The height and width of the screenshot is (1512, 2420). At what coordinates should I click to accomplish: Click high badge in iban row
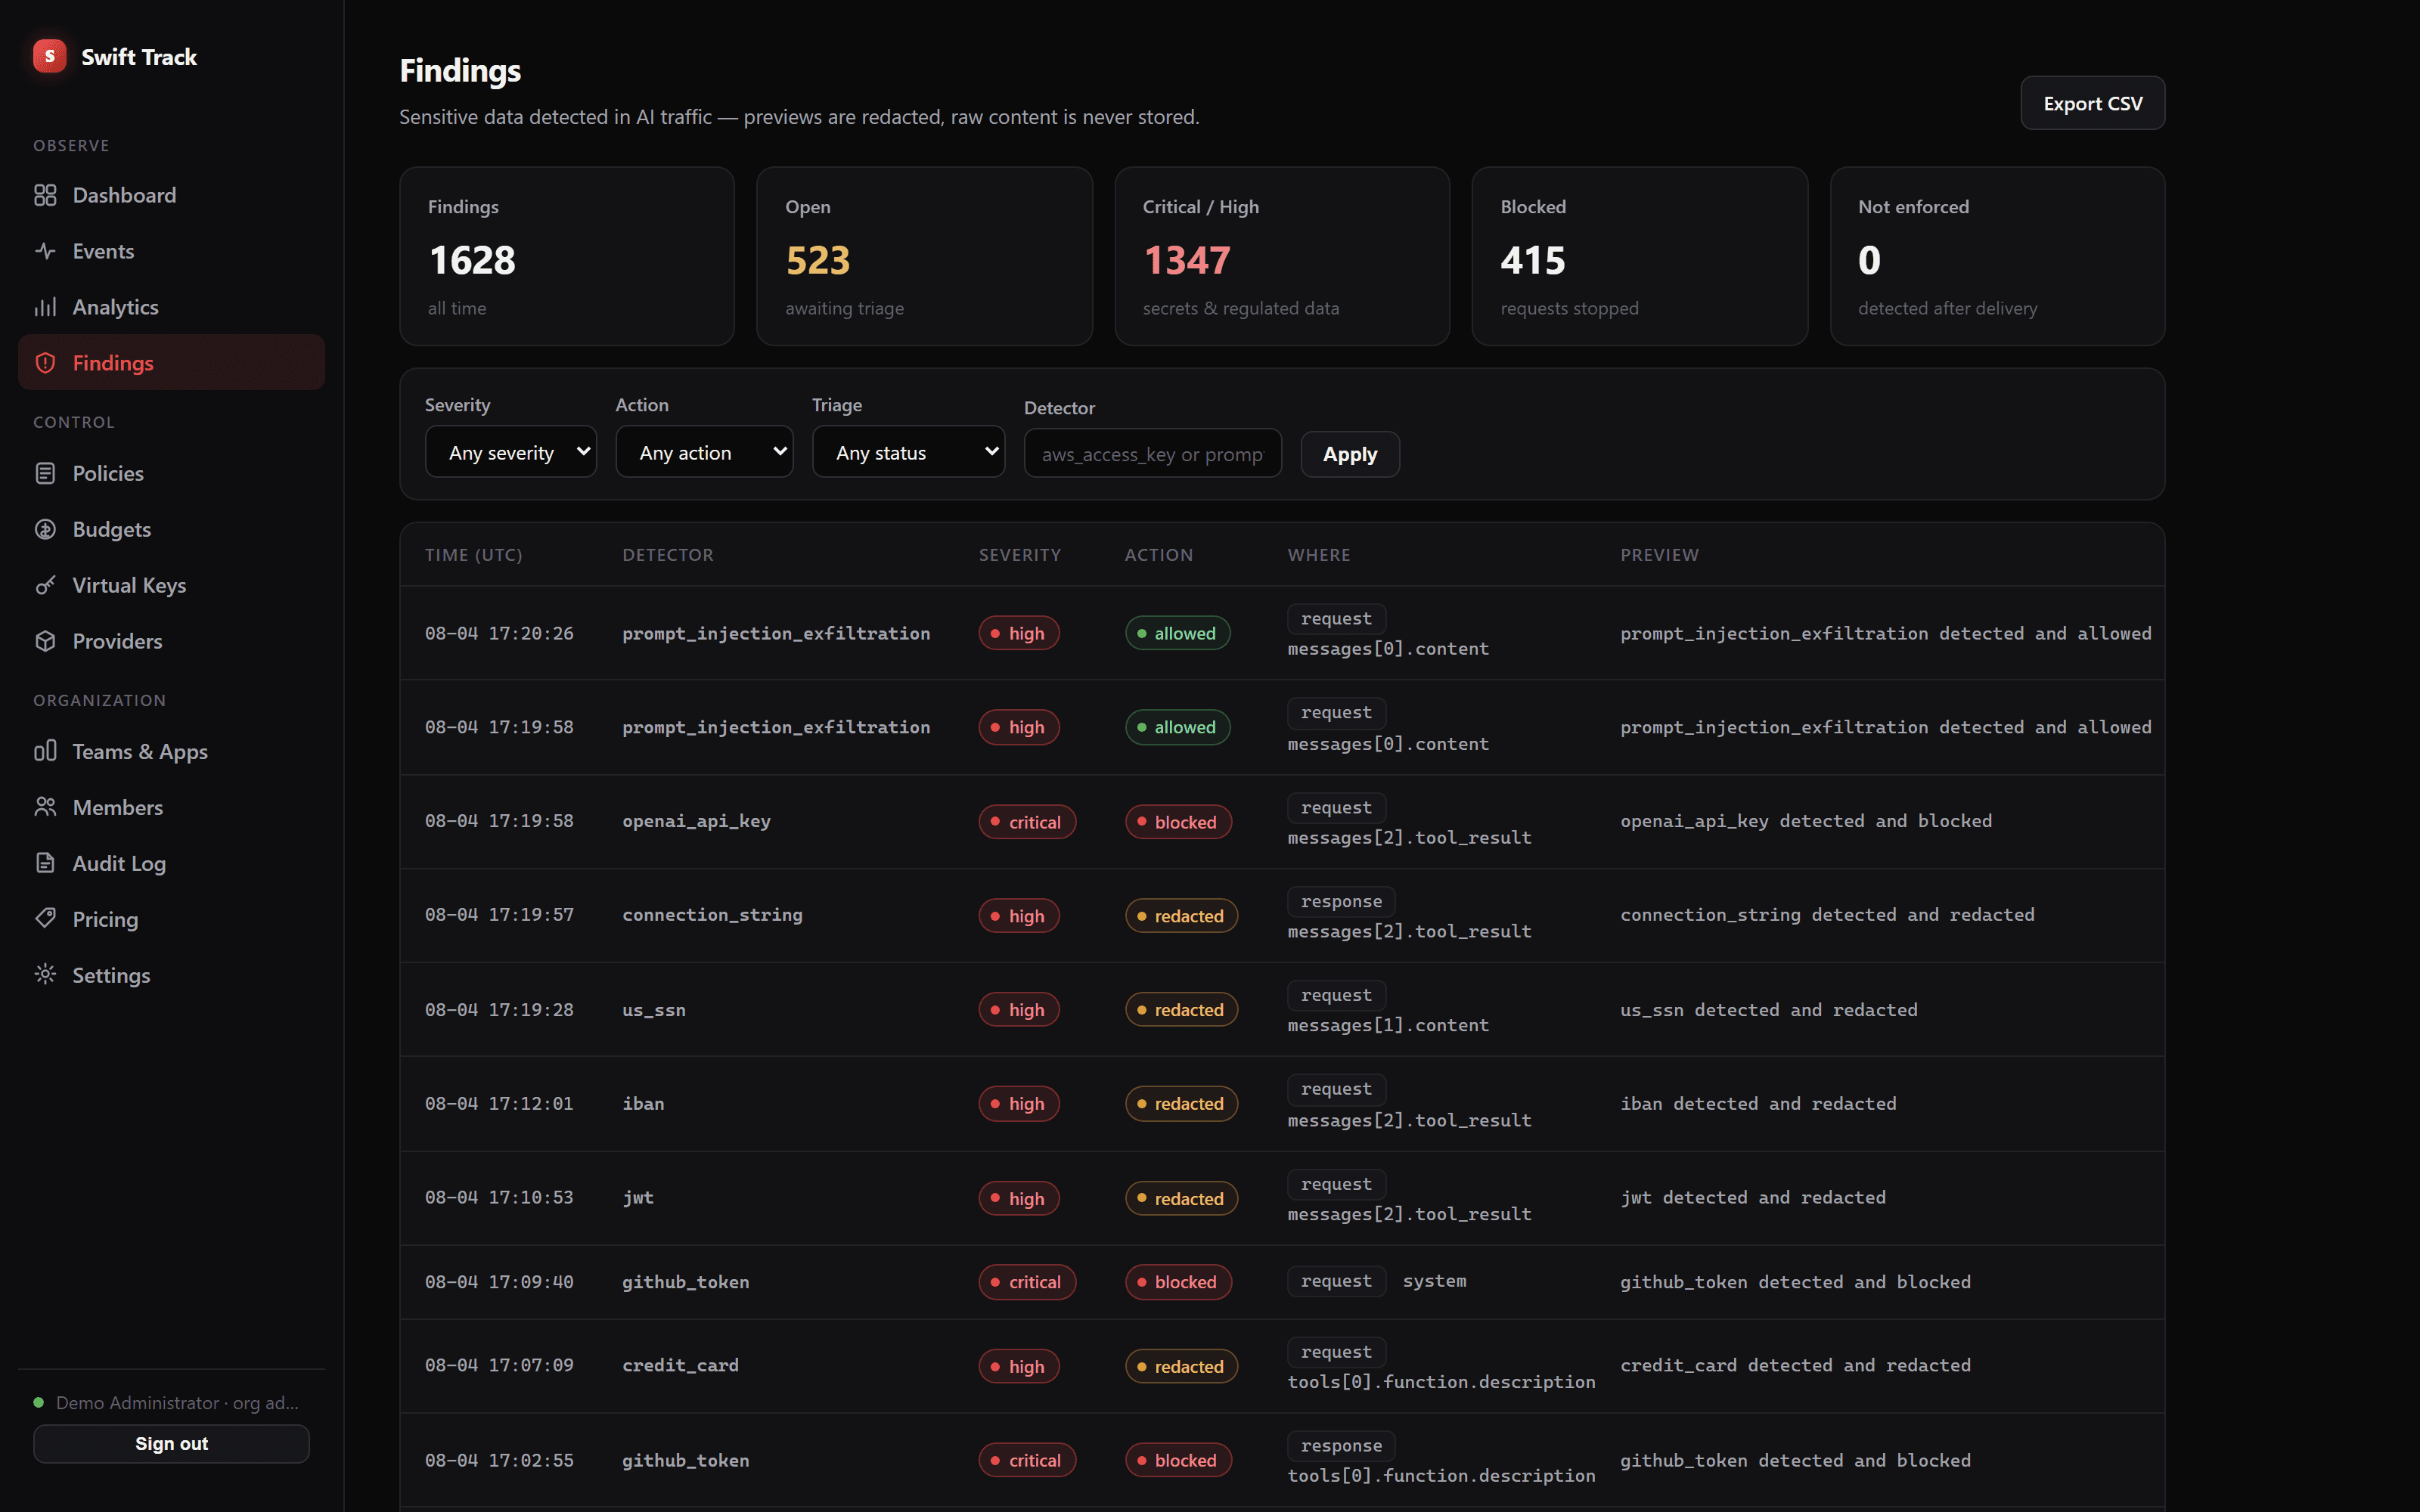[x=1018, y=1104]
